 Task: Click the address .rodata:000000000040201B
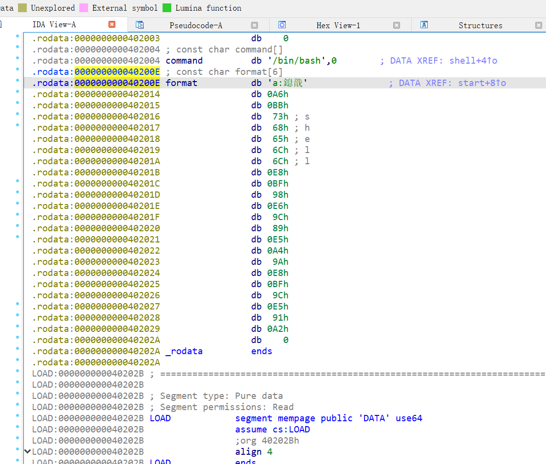pos(96,172)
